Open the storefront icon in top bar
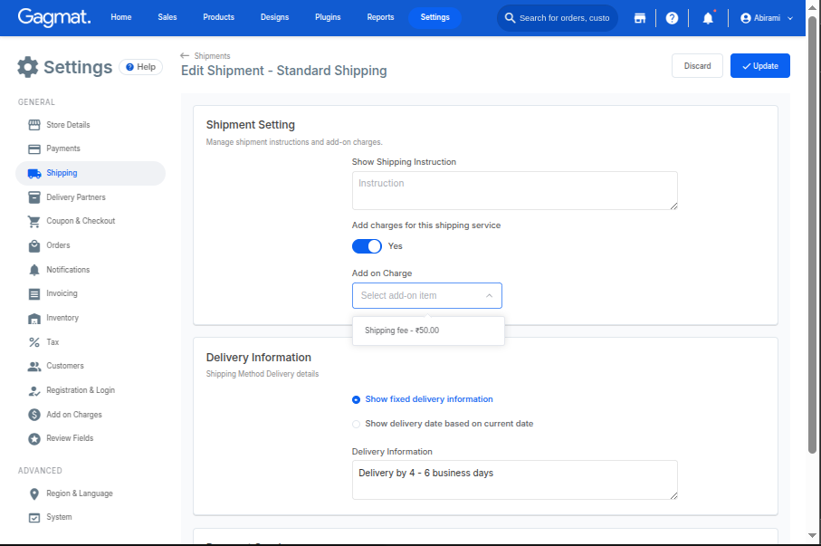Screen dimensions: 821x546 point(640,18)
